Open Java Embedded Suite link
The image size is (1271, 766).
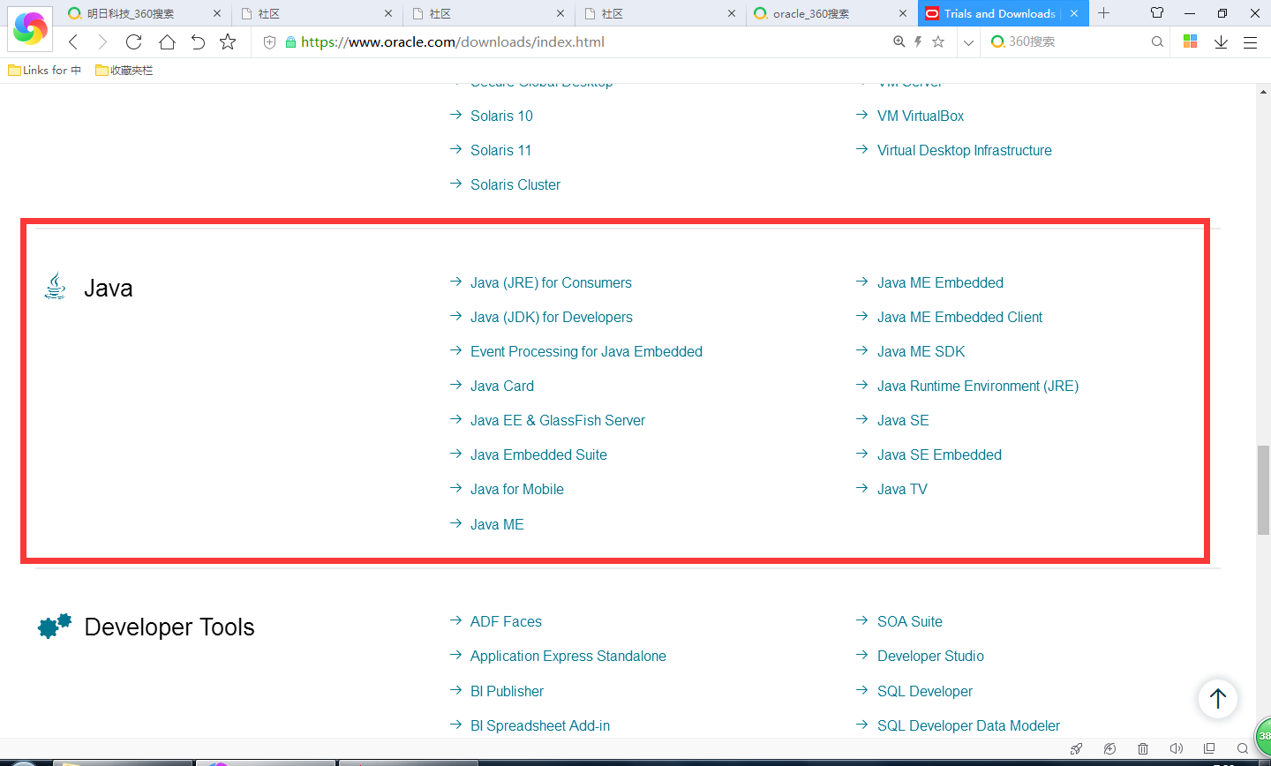[x=538, y=454]
